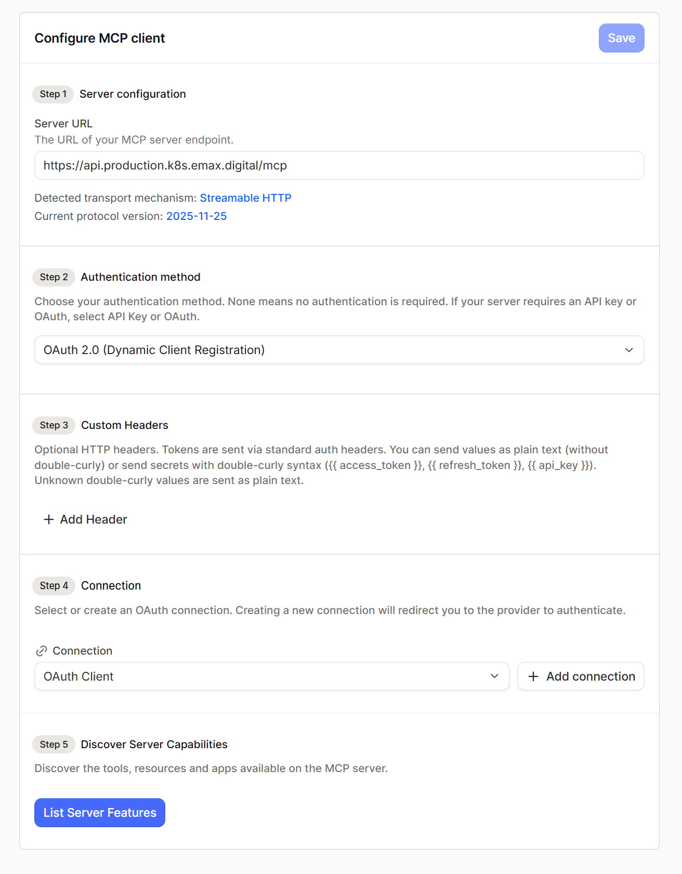Viewport: 682px width, 874px height.
Task: Open the 2025-11-25 protocol version link
Action: (196, 216)
